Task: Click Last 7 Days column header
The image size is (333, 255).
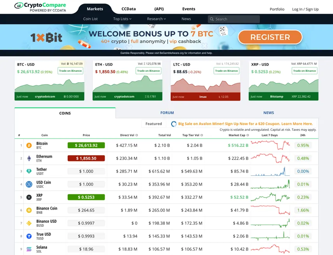Action: click(270, 135)
